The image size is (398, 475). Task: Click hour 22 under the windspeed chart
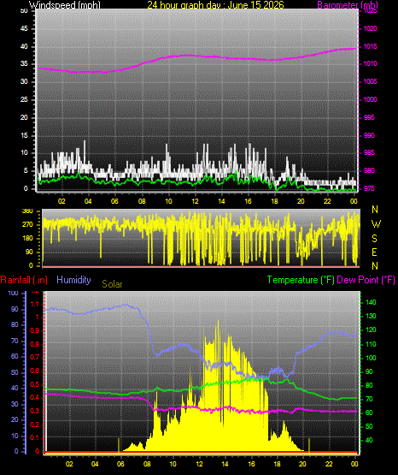click(327, 201)
